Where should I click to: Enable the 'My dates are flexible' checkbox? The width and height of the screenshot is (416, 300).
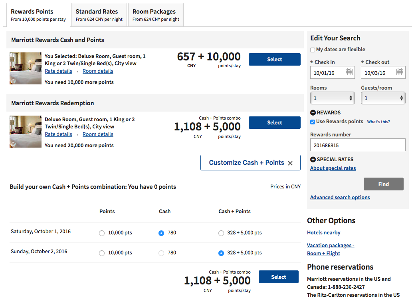click(313, 50)
